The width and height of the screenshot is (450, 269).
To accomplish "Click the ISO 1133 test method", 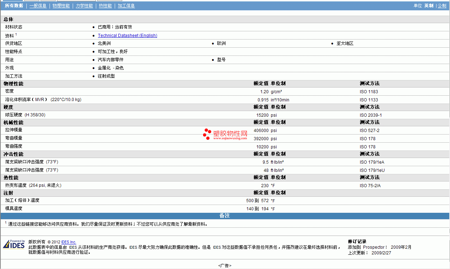I will click(369, 100).
